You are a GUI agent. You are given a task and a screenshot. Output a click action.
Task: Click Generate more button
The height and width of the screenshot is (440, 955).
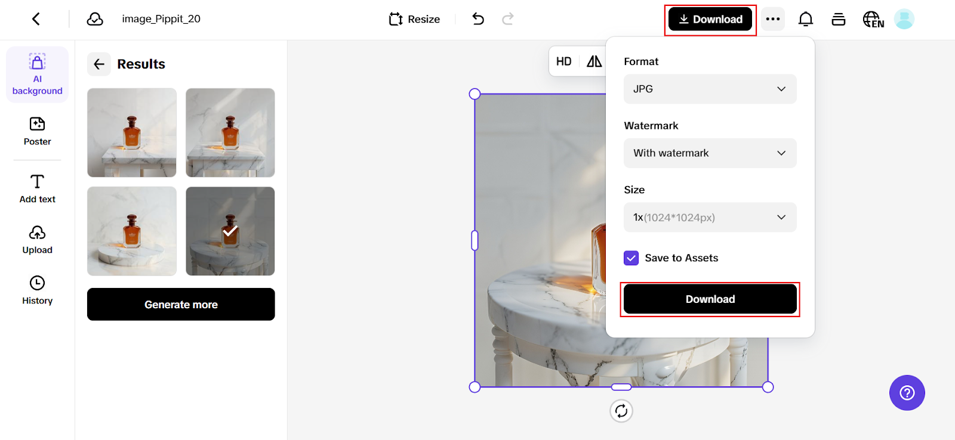point(181,304)
